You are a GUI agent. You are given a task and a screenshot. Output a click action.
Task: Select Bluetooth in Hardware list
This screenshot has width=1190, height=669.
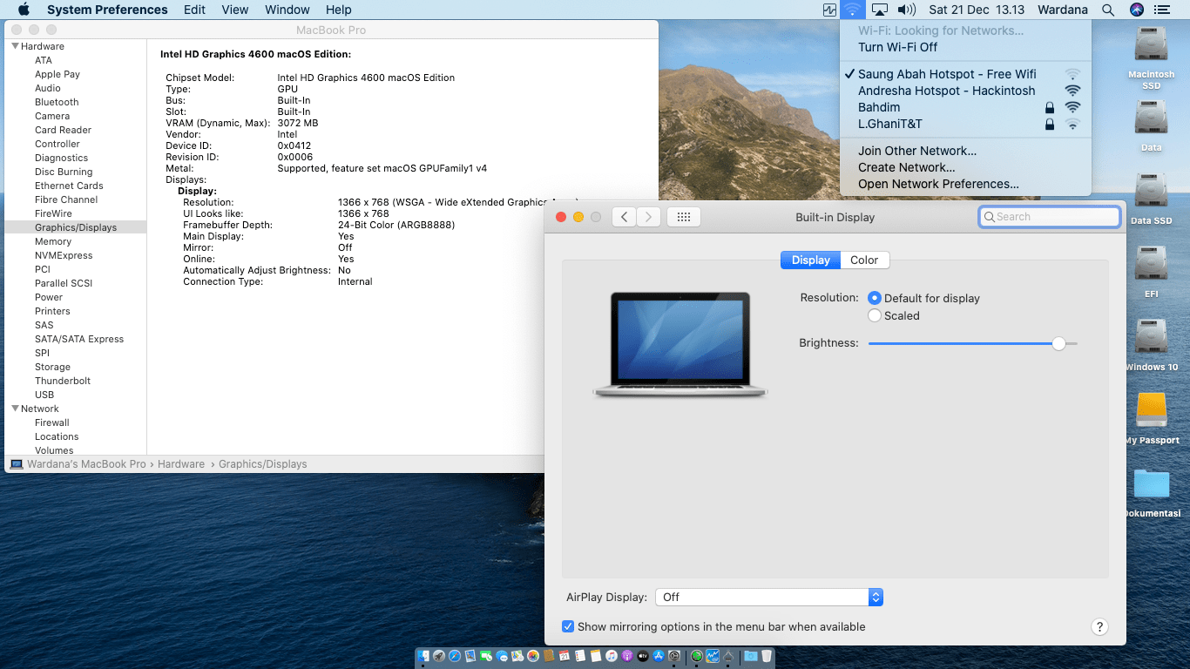click(57, 102)
